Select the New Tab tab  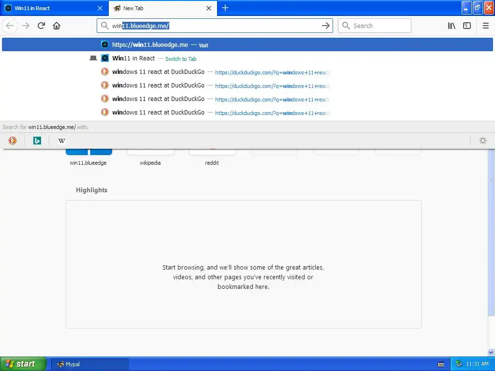pos(162,8)
